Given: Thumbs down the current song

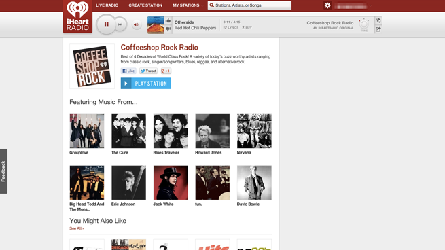Looking at the screenshot, I should point(168,29).
